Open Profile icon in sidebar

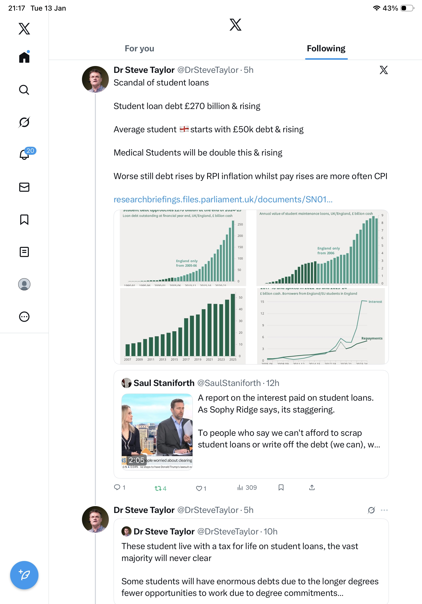click(24, 284)
